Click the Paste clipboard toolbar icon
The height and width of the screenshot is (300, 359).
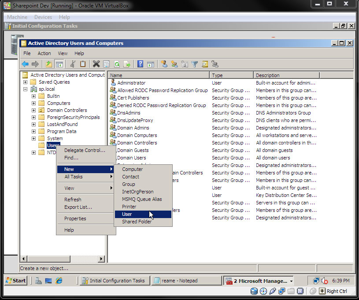83,64
